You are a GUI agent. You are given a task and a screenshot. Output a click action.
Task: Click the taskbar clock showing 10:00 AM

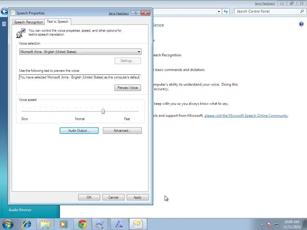point(292,224)
